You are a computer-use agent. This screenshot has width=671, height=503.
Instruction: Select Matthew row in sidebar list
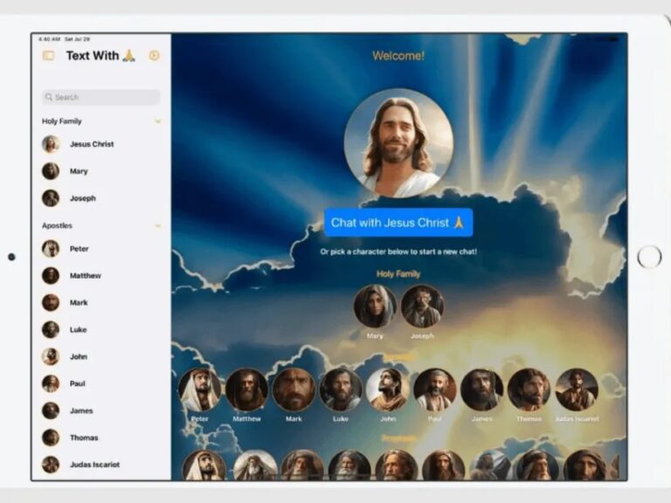(101, 275)
